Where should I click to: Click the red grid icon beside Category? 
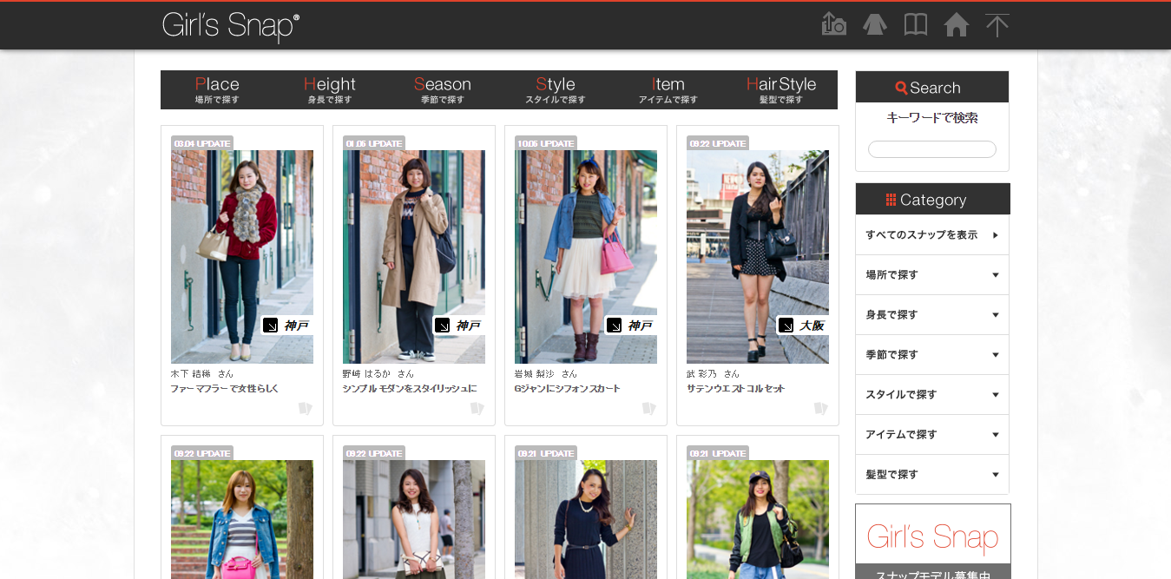[x=891, y=200]
